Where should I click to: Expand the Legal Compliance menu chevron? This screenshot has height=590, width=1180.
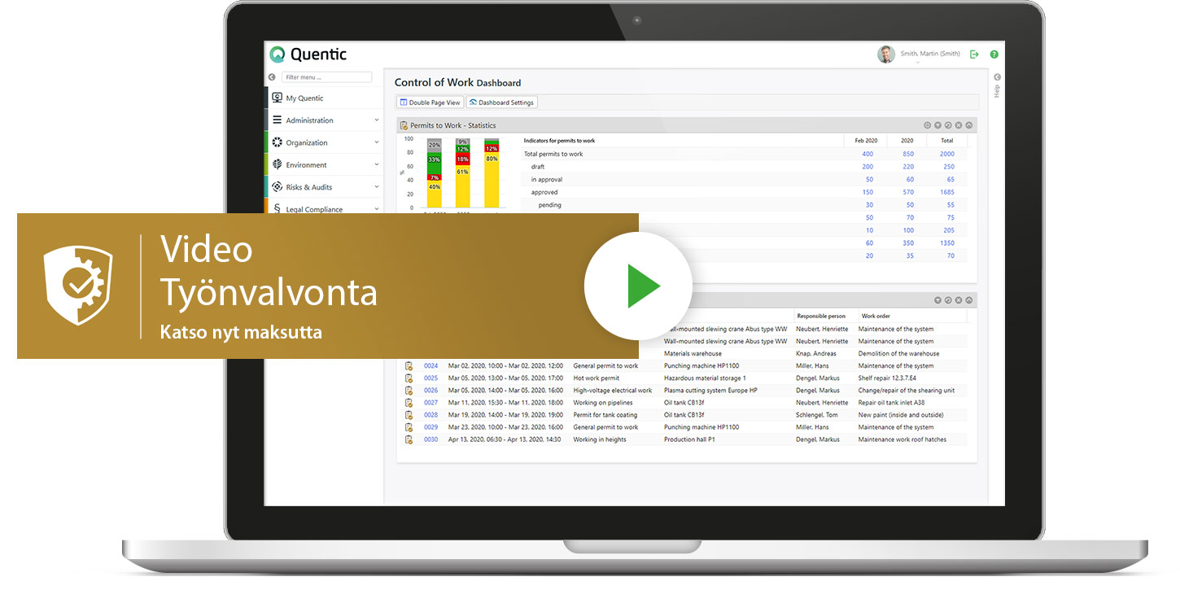click(x=376, y=209)
